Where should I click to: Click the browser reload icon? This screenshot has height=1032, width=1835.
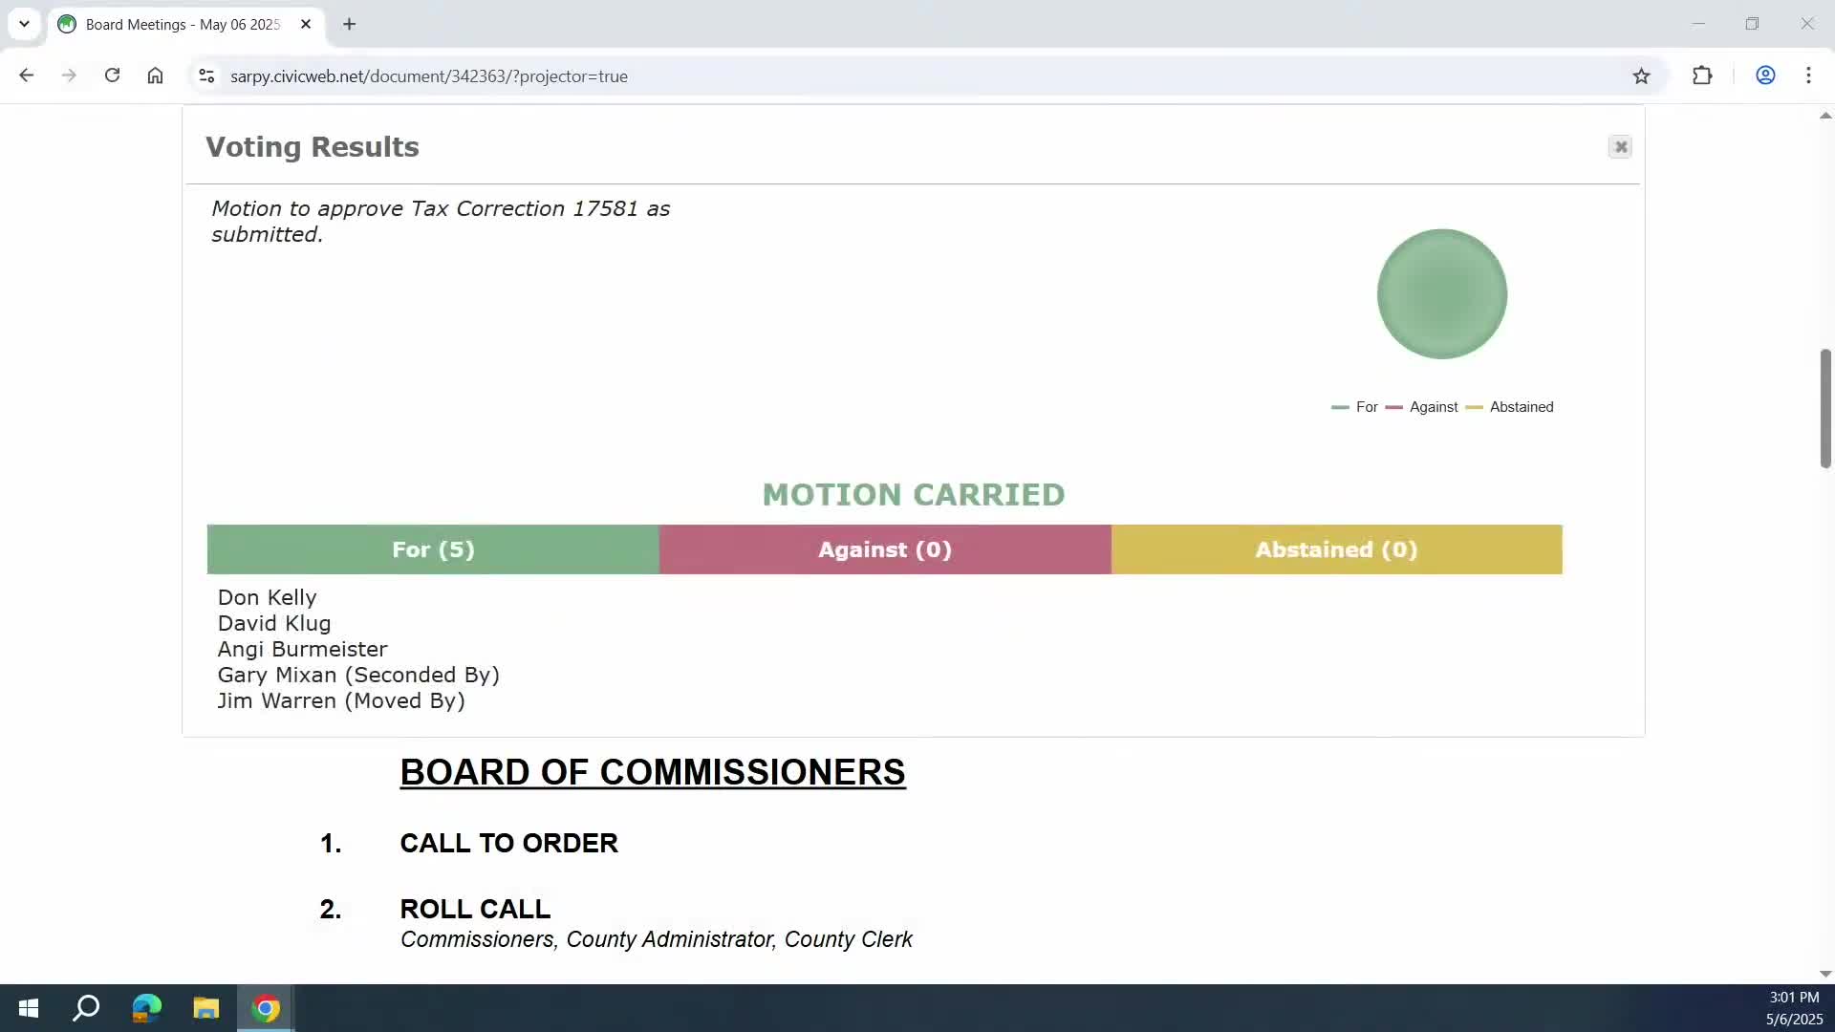112,75
